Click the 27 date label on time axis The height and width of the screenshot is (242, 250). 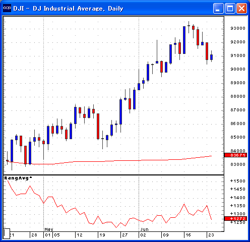[125, 235]
